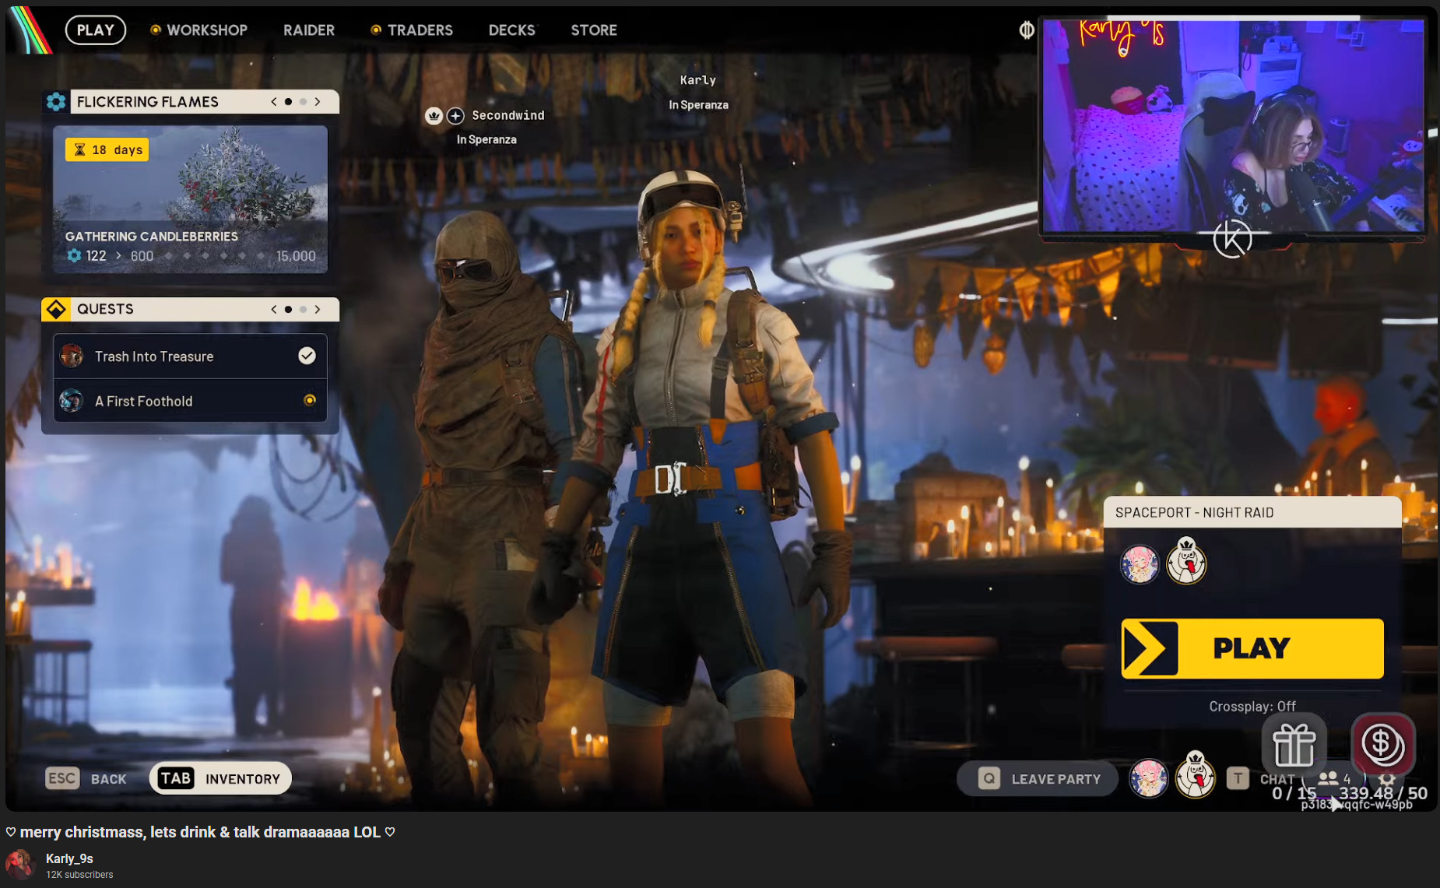Click pink-haired avatar in Spaceport panel
Screen dimensions: 1440x888
[1140, 563]
